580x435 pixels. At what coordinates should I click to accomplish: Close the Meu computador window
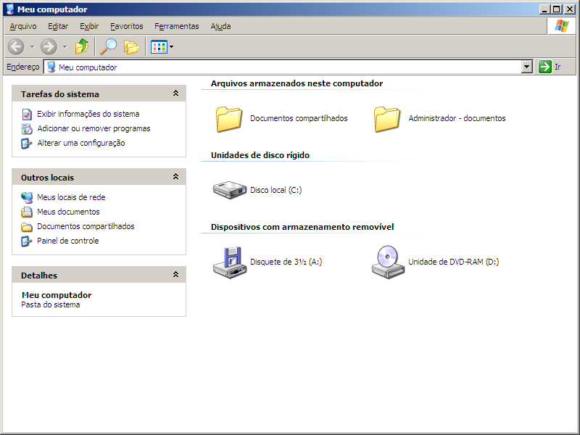coord(570,9)
